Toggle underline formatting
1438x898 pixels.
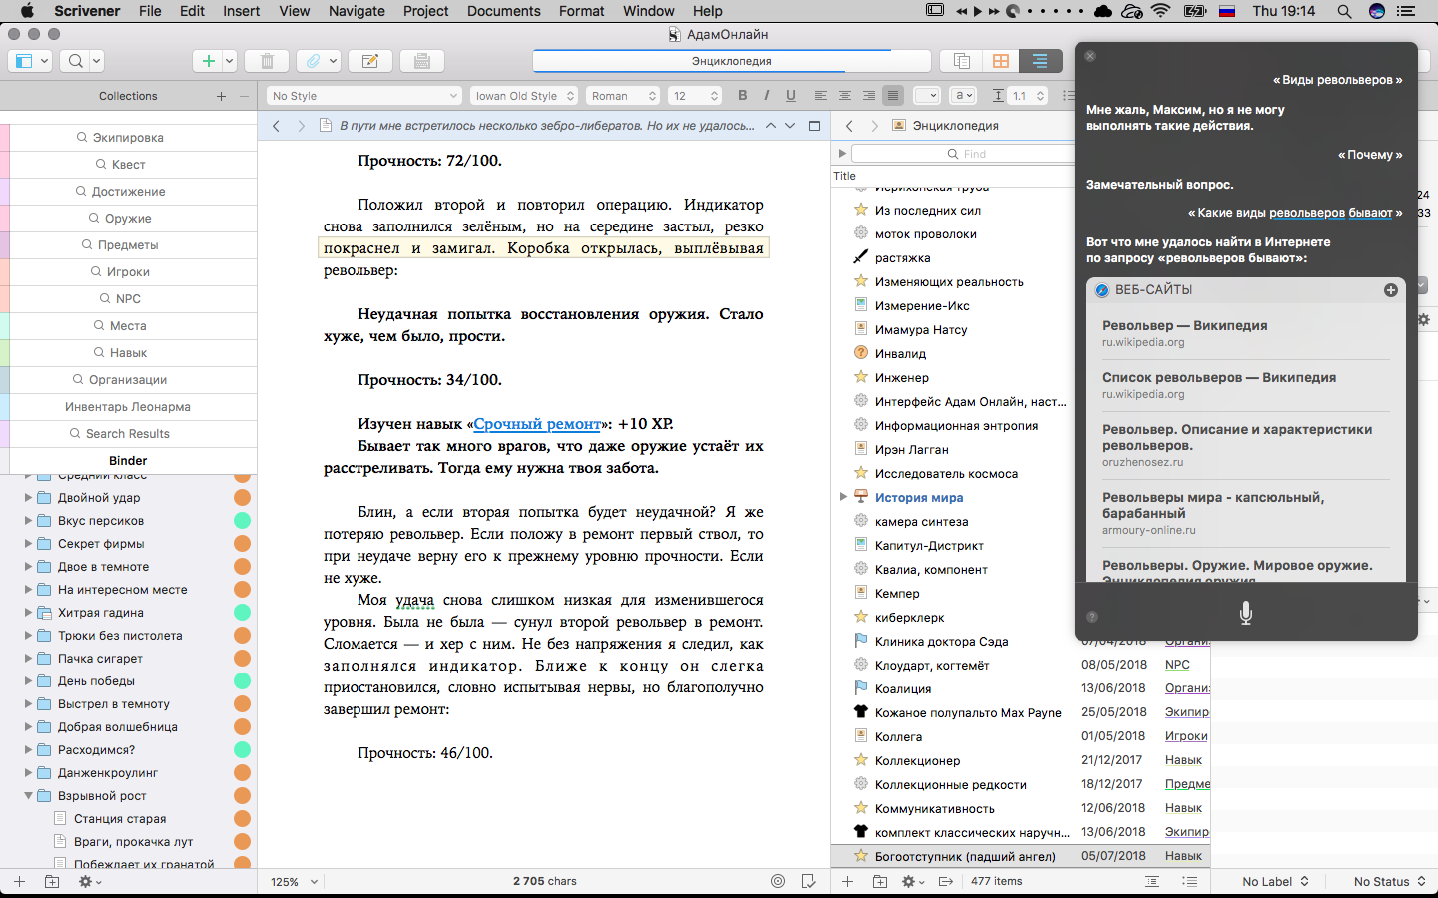(791, 96)
